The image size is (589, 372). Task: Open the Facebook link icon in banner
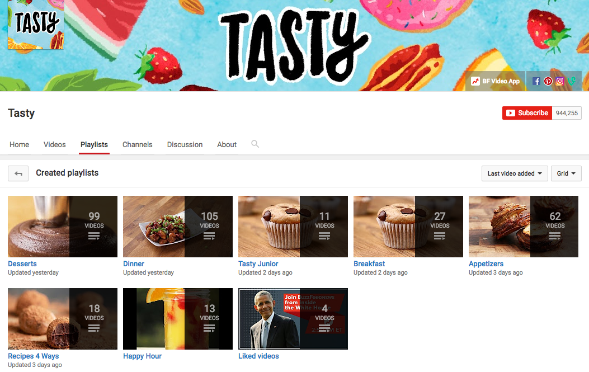click(x=536, y=81)
